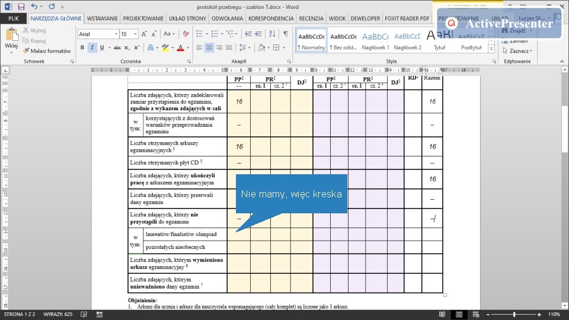Open line spacing options dropdown
This screenshot has height=320, width=569.
click(x=245, y=47)
